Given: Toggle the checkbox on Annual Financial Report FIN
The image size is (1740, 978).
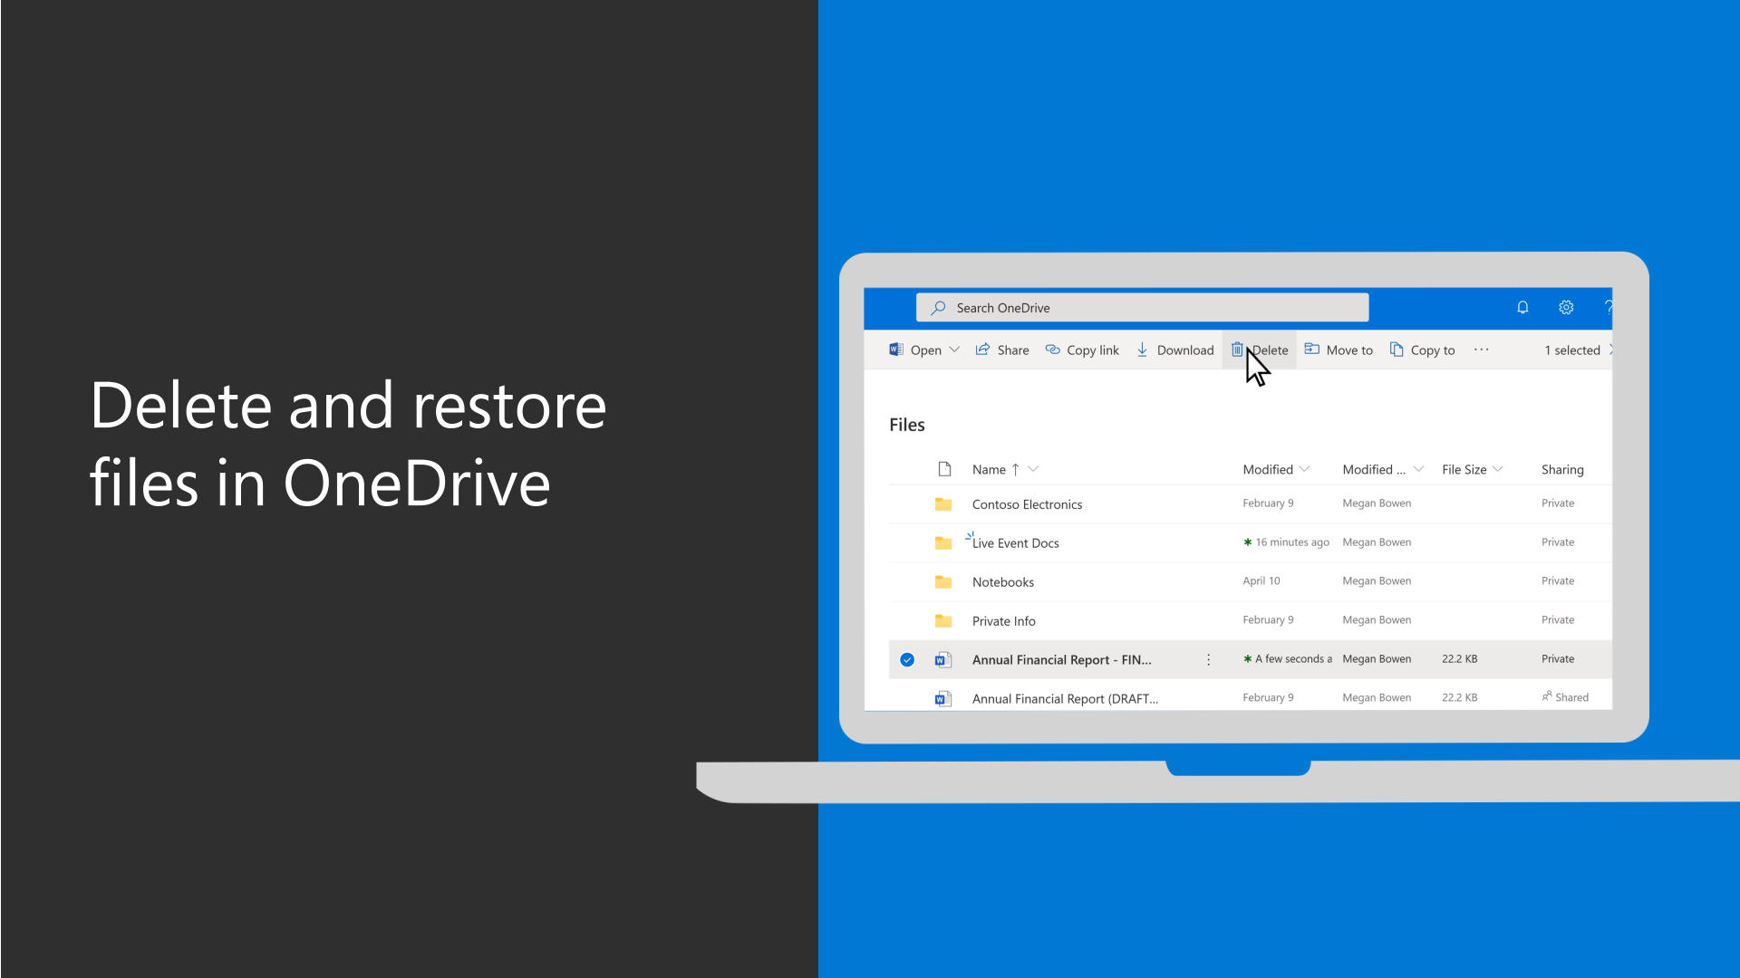Looking at the screenshot, I should coord(907,658).
